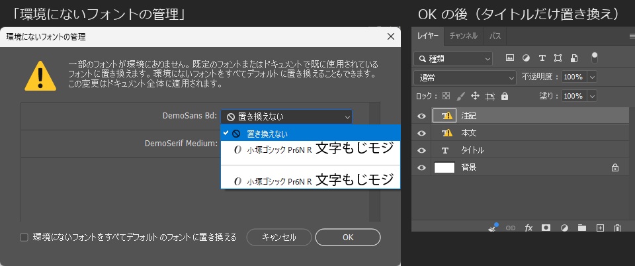
Task: Select the 注記 layer name
Action: [x=469, y=116]
